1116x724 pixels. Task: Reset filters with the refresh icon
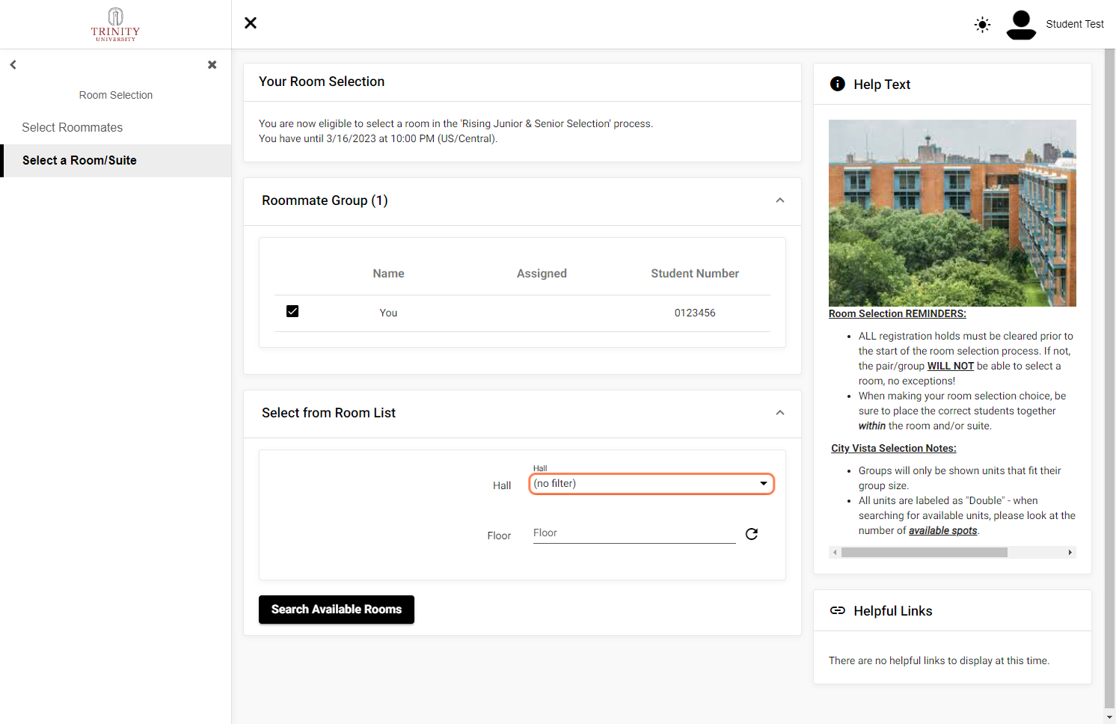click(x=752, y=534)
